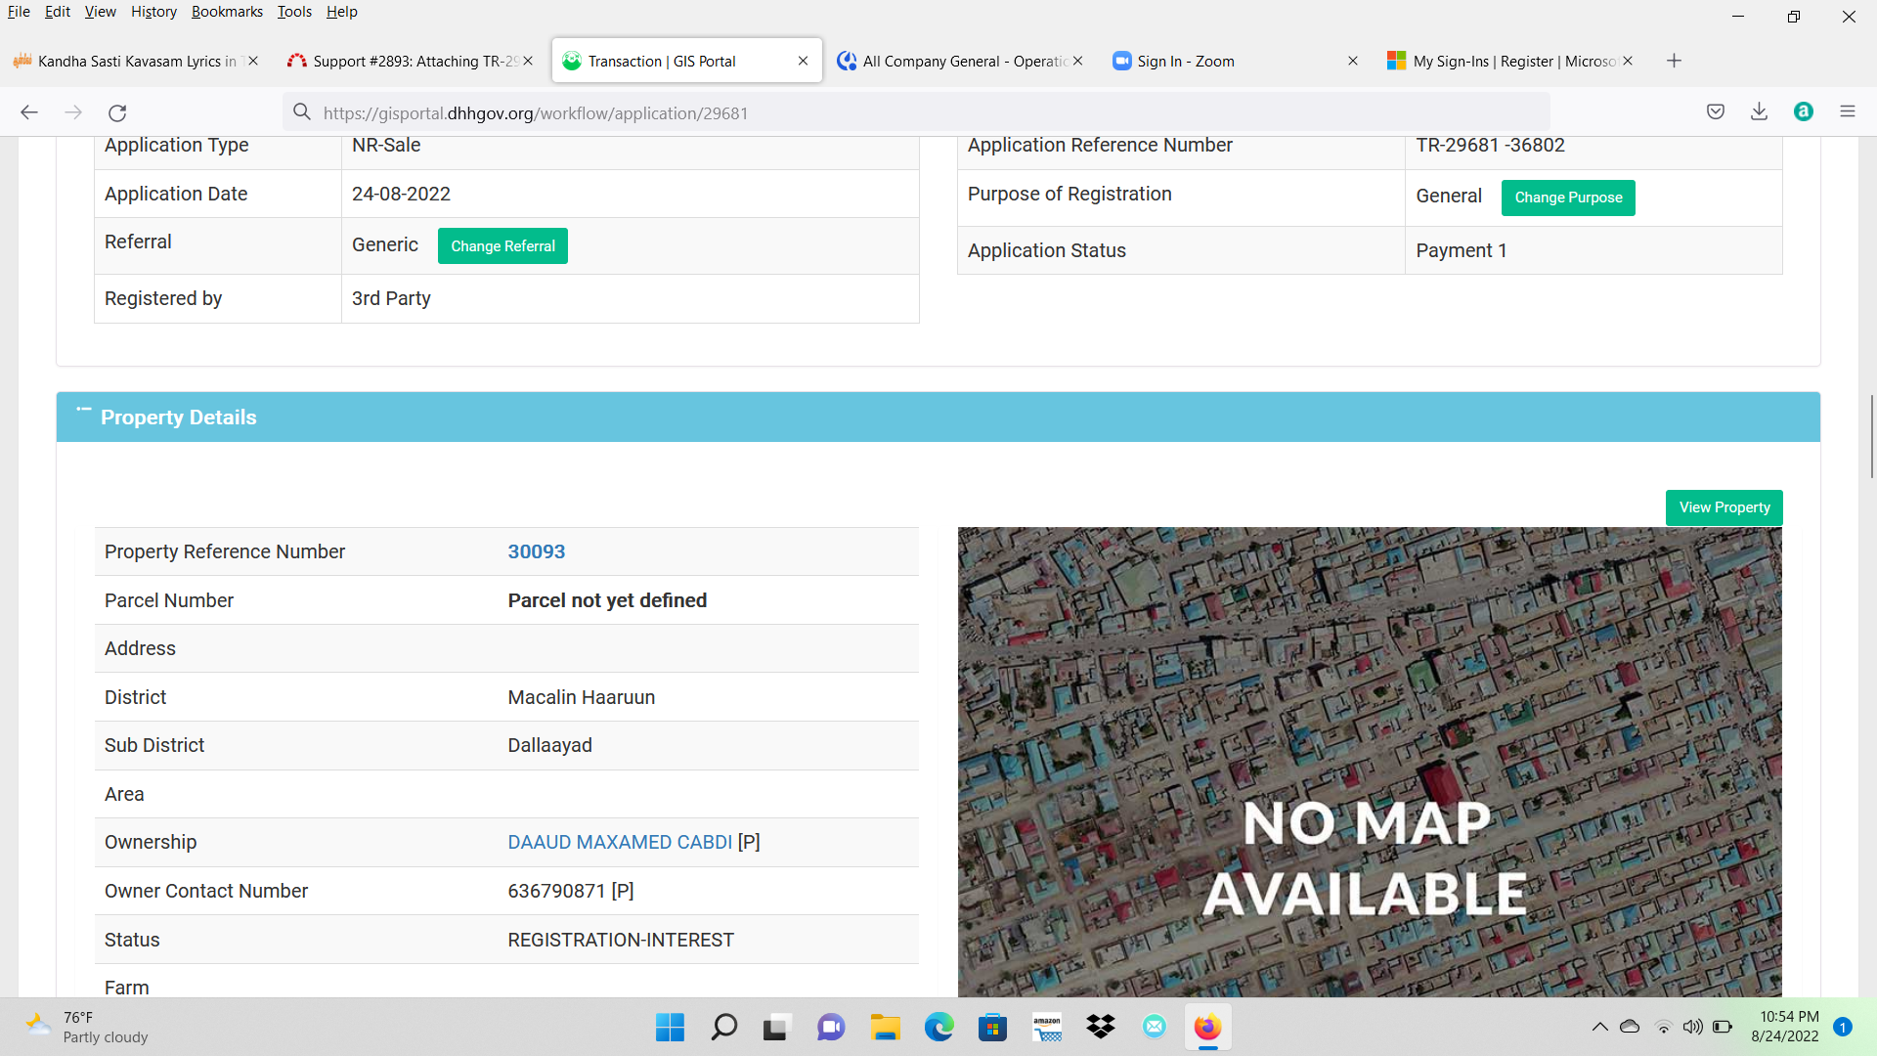Select the text REGISTRATION-INTEREST

[621, 940]
